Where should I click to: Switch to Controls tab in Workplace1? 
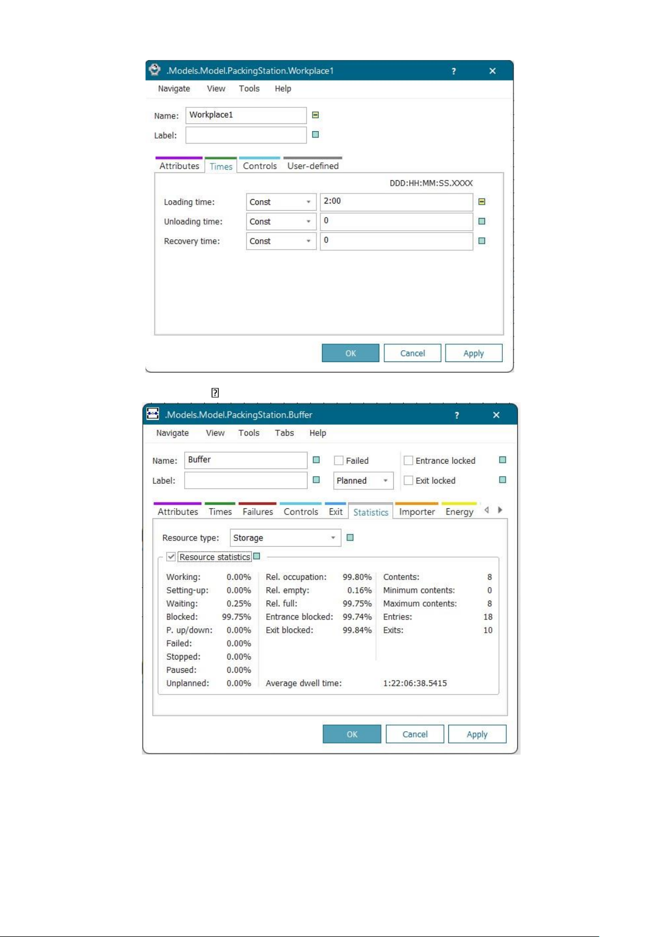coord(260,166)
